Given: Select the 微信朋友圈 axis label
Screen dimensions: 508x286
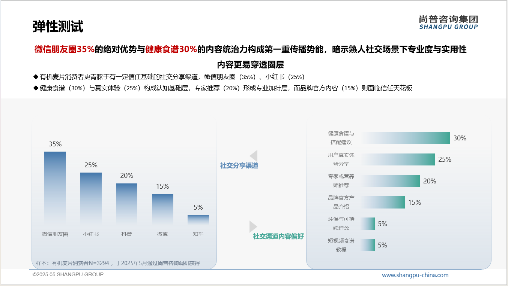Looking at the screenshot, I should pos(55,234).
